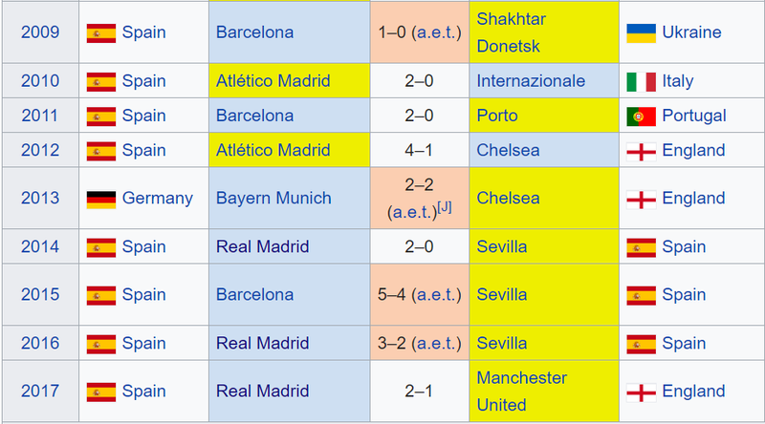Click the England flag in 2012 row
Image resolution: width=765 pixels, height=424 pixels.
click(641, 152)
